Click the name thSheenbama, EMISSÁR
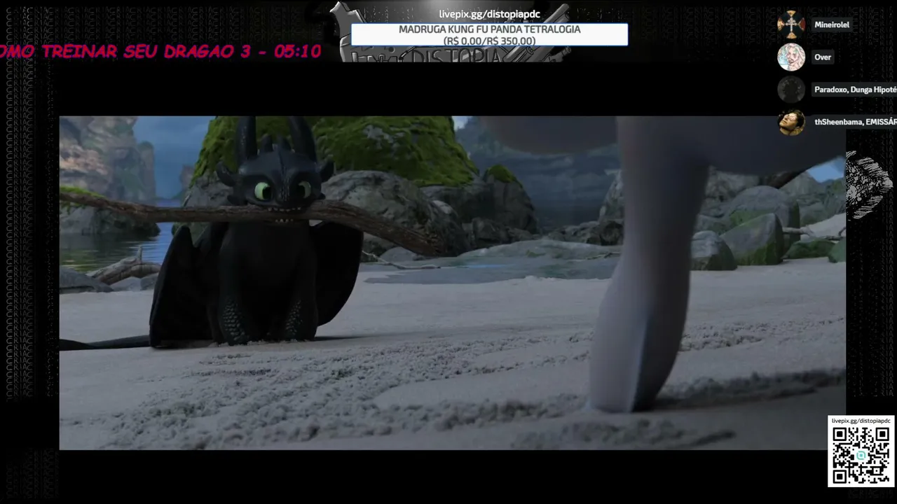897x504 pixels. (855, 122)
